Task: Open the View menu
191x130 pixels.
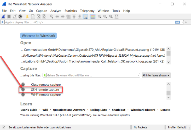Action: tap(22, 11)
